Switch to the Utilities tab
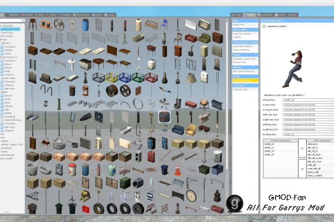Image resolution: width=334 pixels, height=222 pixels. [x=280, y=15]
